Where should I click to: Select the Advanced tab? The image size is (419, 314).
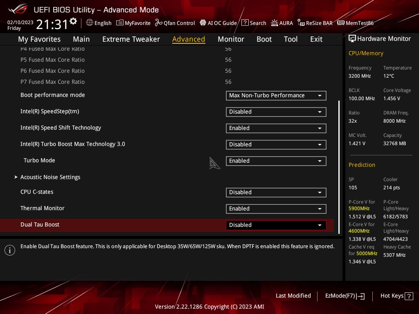(189, 39)
